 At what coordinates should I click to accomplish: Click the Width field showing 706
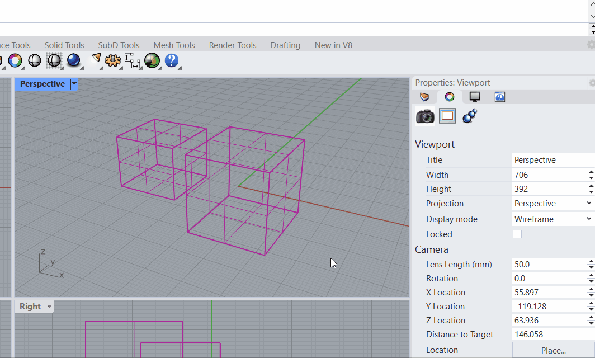pos(550,175)
